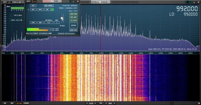Add a new VRX
This screenshot has width=201, height=105.
pos(74,14)
